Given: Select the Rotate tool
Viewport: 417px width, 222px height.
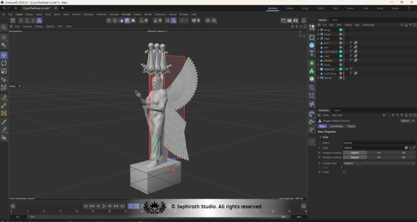Looking at the screenshot, I should pyautogui.click(x=4, y=63).
